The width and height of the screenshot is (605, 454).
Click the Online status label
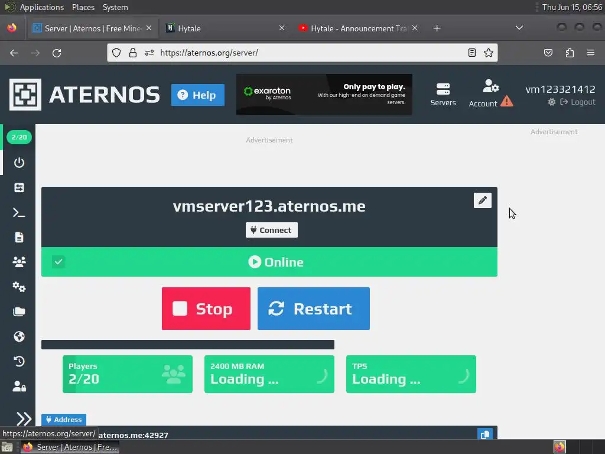point(275,262)
